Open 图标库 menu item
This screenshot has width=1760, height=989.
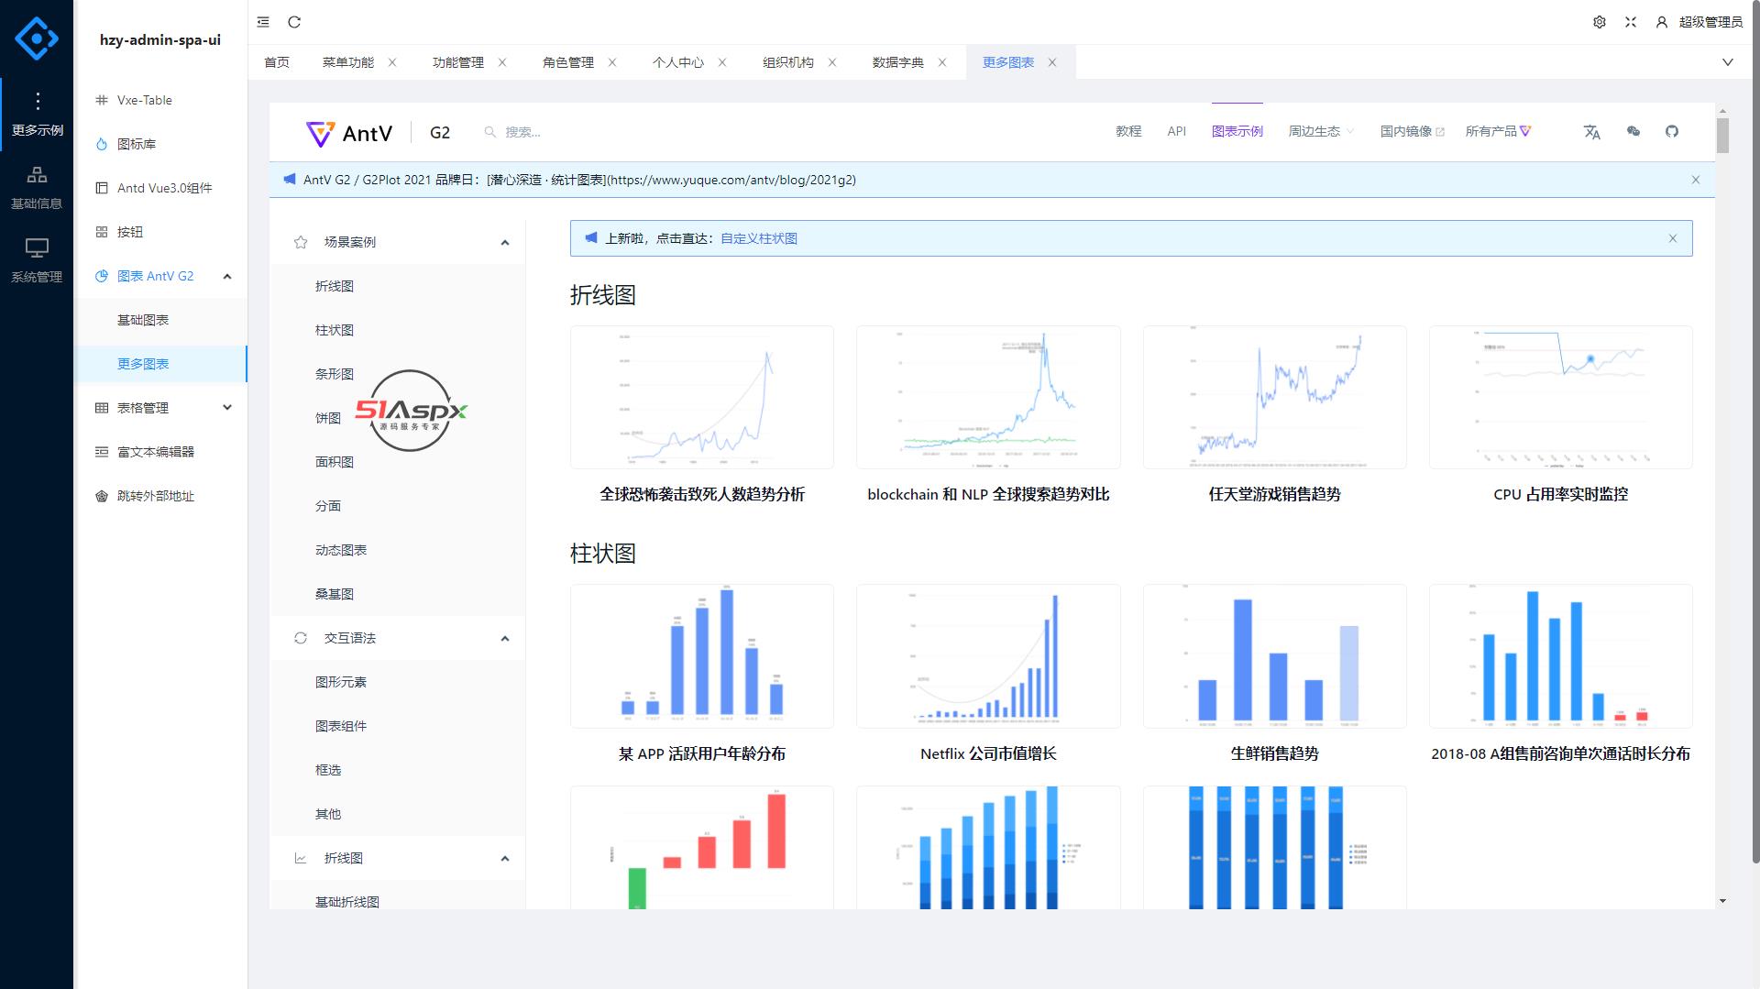pyautogui.click(x=160, y=144)
